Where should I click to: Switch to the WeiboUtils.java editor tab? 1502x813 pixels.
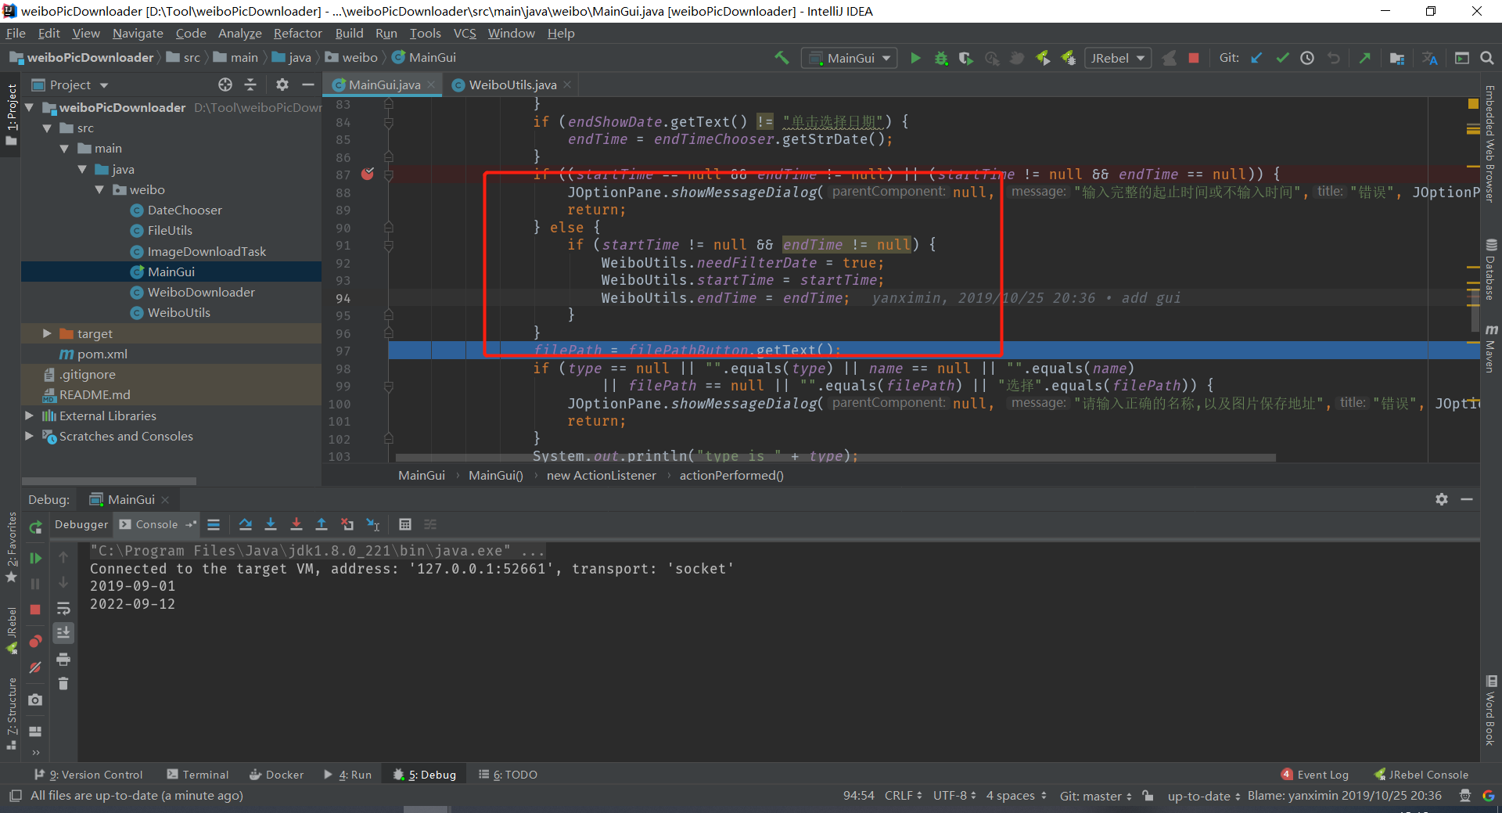coord(512,85)
